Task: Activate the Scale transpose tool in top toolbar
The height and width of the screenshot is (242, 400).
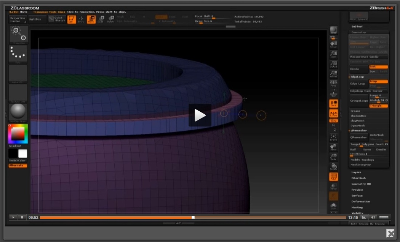Action: (101, 19)
